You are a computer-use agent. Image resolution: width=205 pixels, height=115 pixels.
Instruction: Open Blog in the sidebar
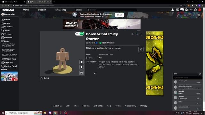coord(5,41)
